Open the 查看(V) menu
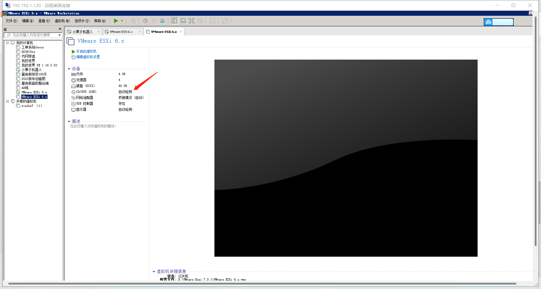 point(44,21)
